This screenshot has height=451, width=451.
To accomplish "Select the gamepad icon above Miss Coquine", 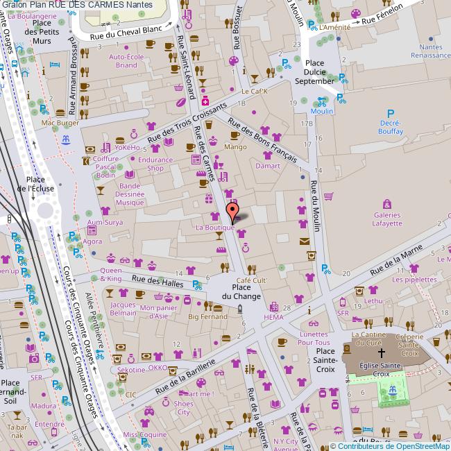I will pos(149,411).
